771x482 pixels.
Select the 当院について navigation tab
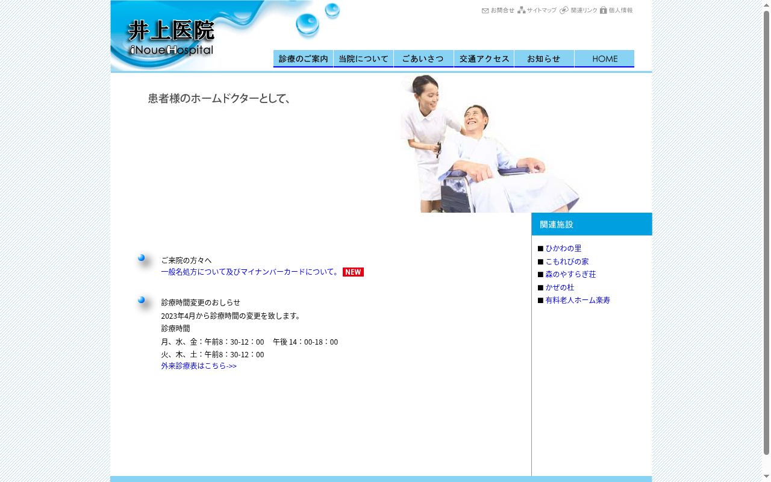click(x=363, y=58)
